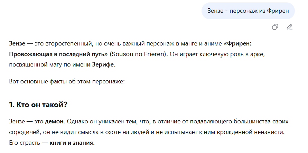Click the words "врожденной ненависти"
Screen dimensions: 308x153
(x=251, y=132)
